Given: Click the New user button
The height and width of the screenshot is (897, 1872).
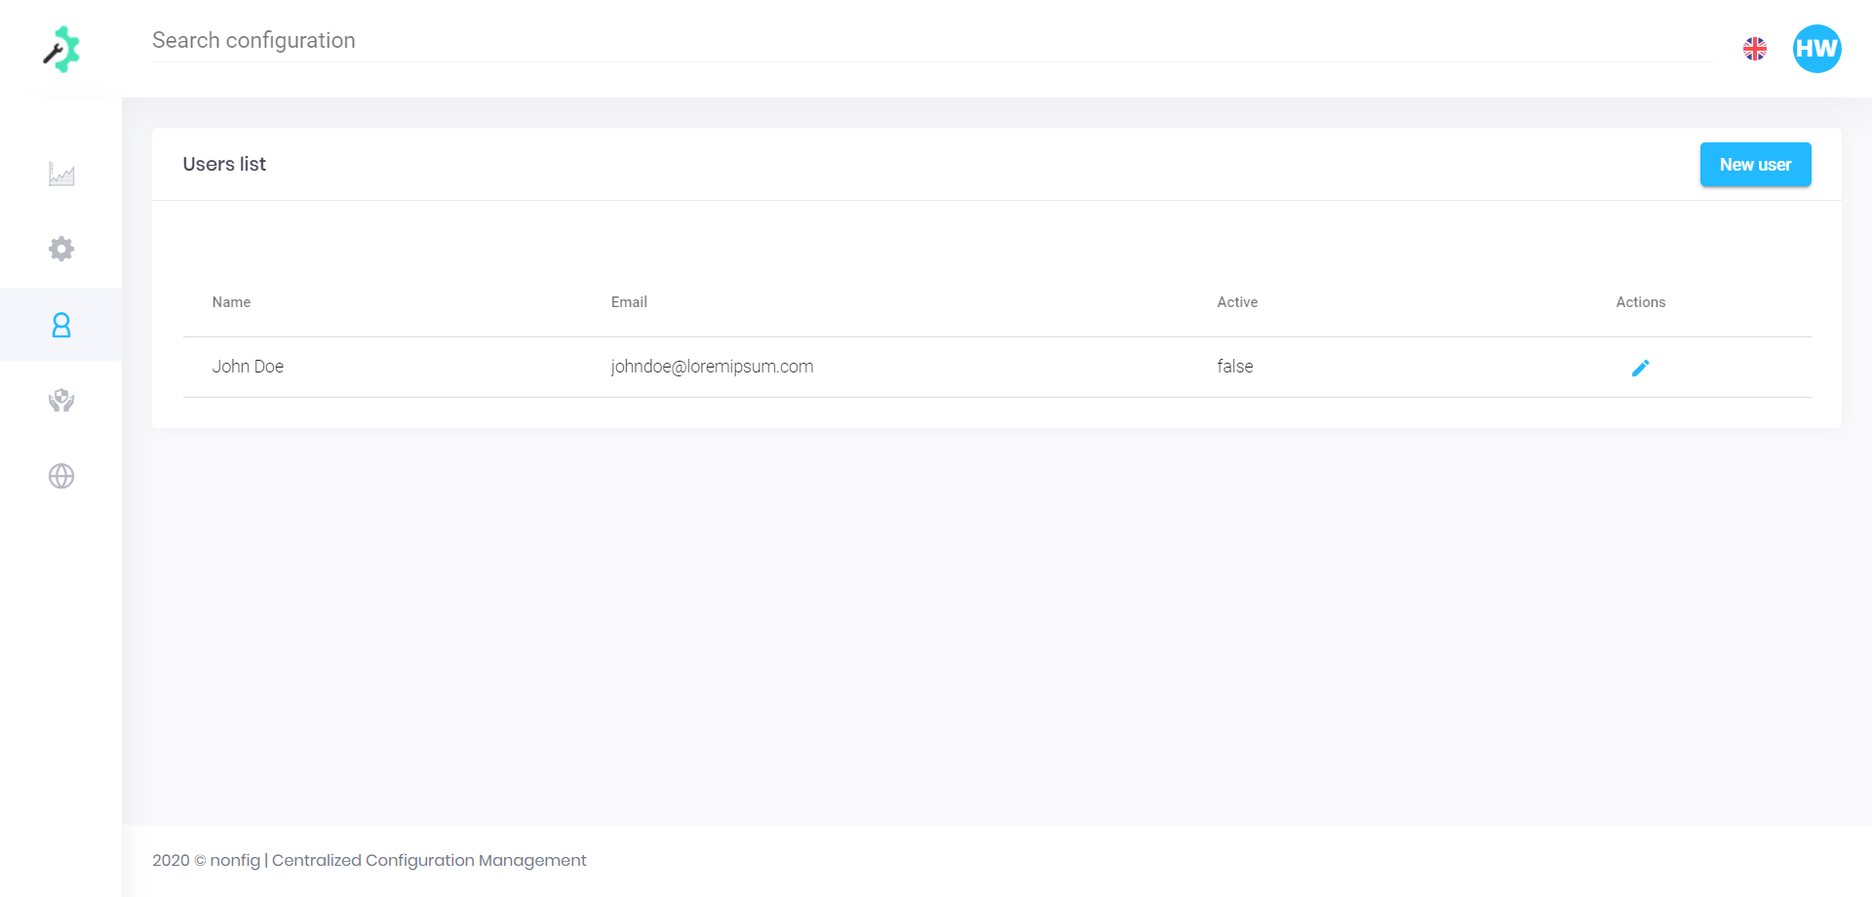Looking at the screenshot, I should tap(1756, 165).
